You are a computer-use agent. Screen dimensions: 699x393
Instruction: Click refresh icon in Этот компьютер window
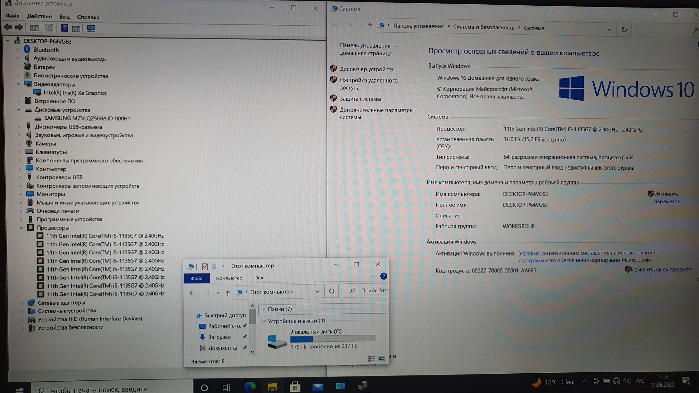pyautogui.click(x=331, y=291)
